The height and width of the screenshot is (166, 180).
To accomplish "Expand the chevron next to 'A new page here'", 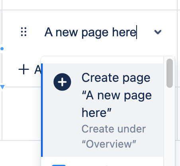I will point(158,32).
